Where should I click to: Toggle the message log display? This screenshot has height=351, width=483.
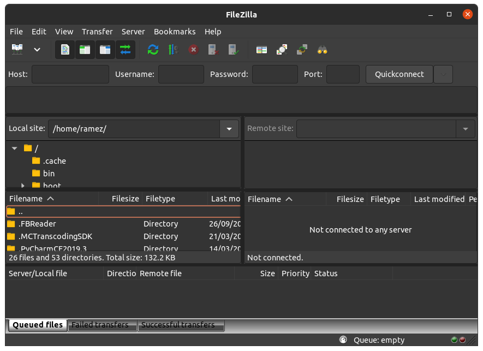(x=65, y=50)
